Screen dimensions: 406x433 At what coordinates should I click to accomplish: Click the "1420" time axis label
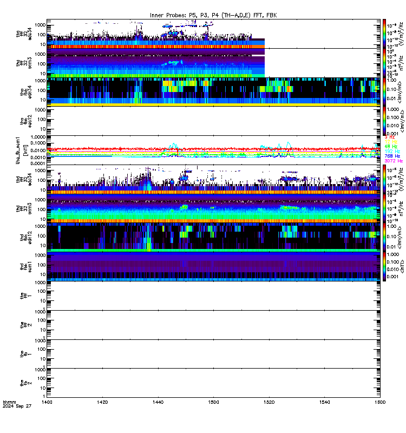coord(102,402)
